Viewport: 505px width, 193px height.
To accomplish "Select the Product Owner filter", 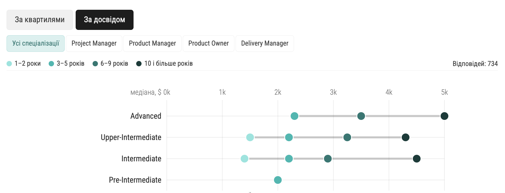I will 209,44.
